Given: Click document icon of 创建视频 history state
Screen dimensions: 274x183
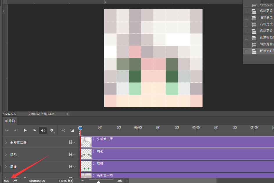Looking at the screenshot, I should click(254, 38).
